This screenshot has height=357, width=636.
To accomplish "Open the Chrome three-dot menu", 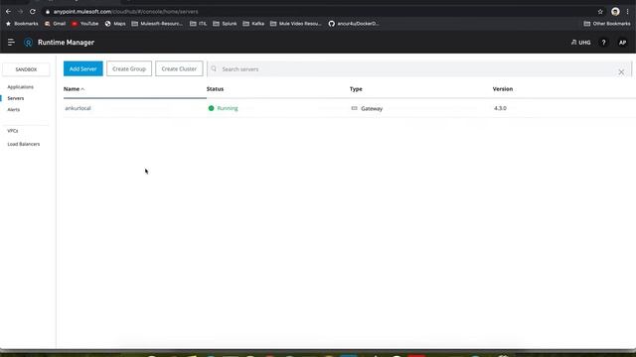I will click(x=627, y=11).
